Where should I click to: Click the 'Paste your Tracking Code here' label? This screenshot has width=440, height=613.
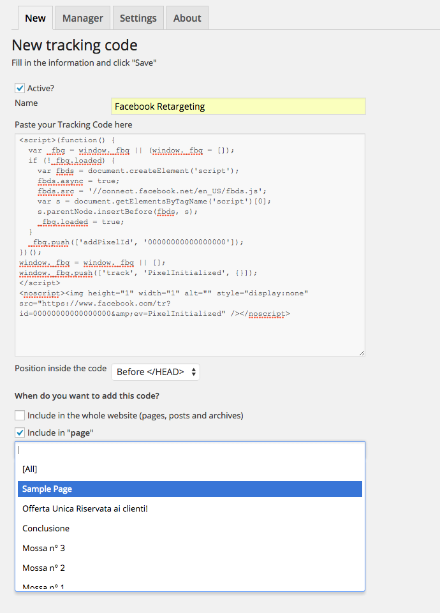pos(73,125)
